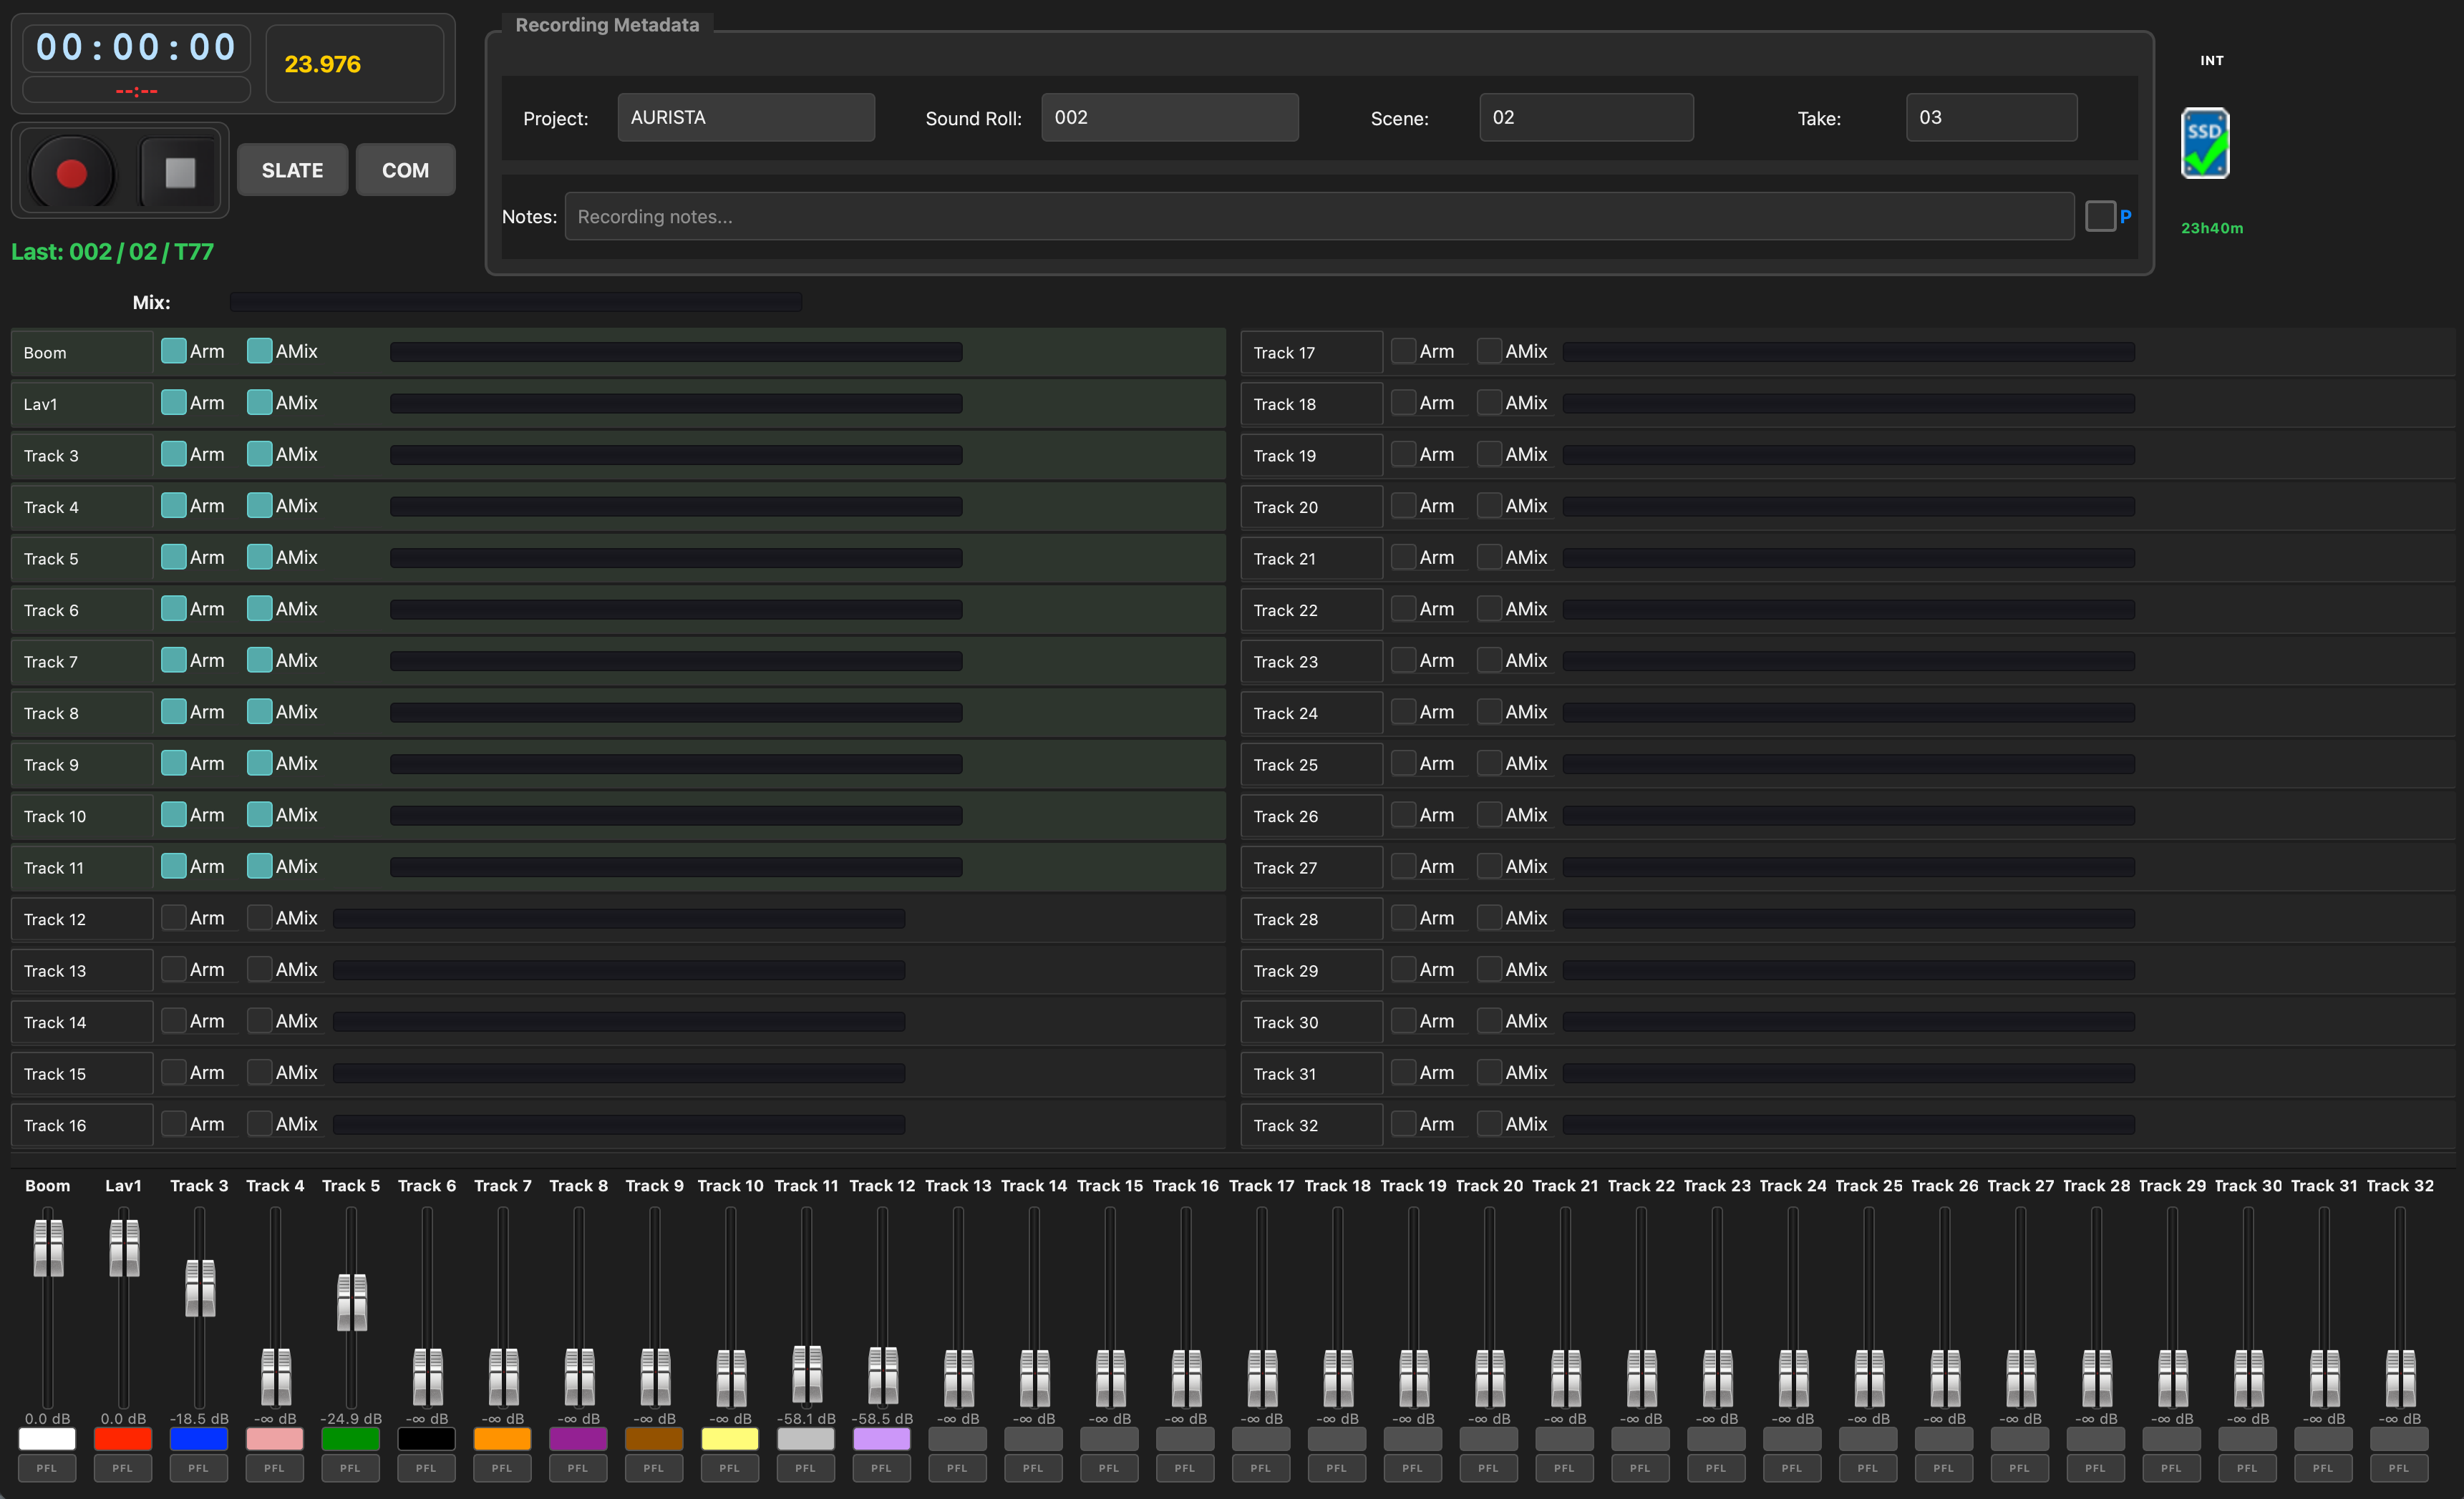Screen dimensions: 2464x1499
Task: Stop recording with the square stop button
Action: 180,173
